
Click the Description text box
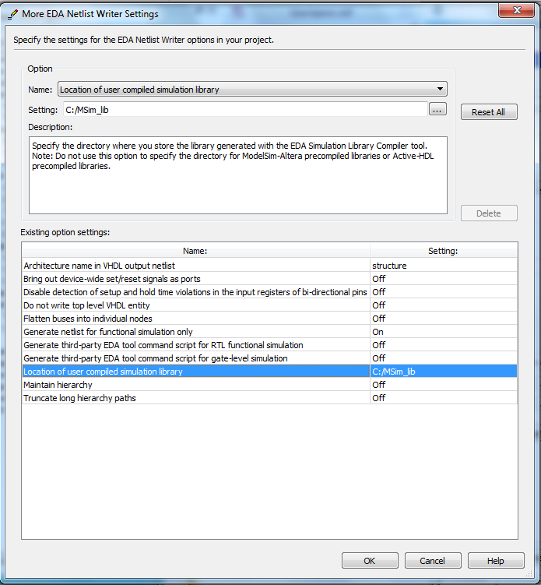pos(238,175)
